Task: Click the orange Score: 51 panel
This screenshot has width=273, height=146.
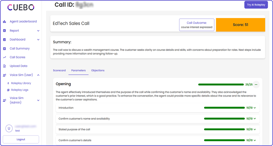Action: point(240,25)
